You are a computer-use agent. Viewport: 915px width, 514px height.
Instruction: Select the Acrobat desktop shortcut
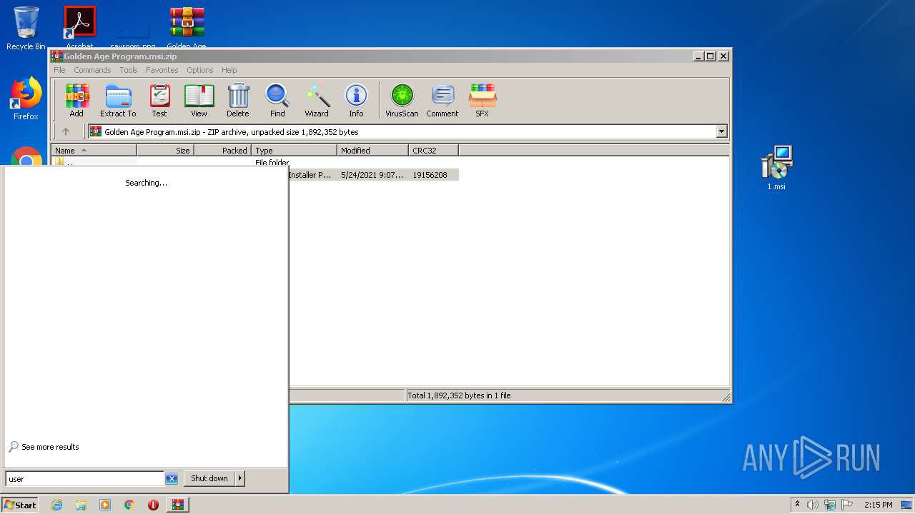(80, 26)
